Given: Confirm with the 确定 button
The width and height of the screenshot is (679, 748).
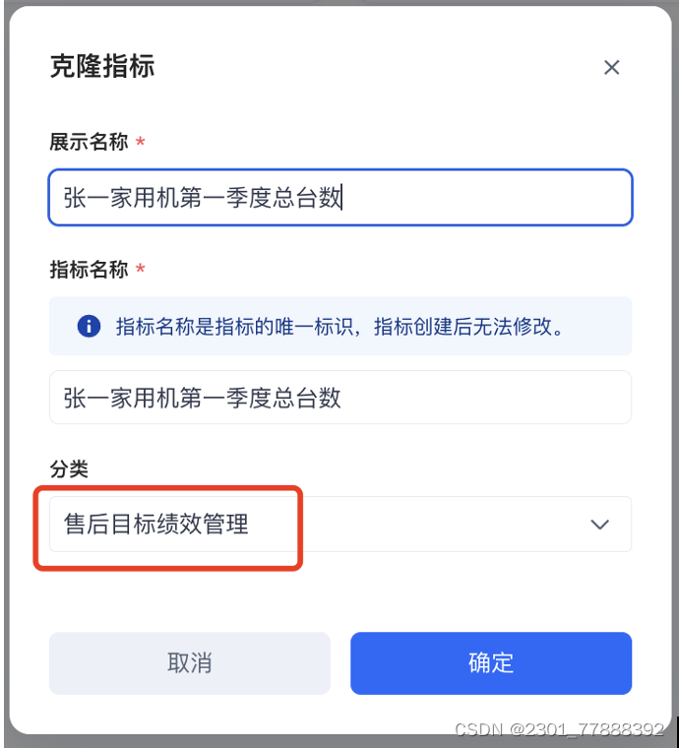Looking at the screenshot, I should (x=490, y=662).
